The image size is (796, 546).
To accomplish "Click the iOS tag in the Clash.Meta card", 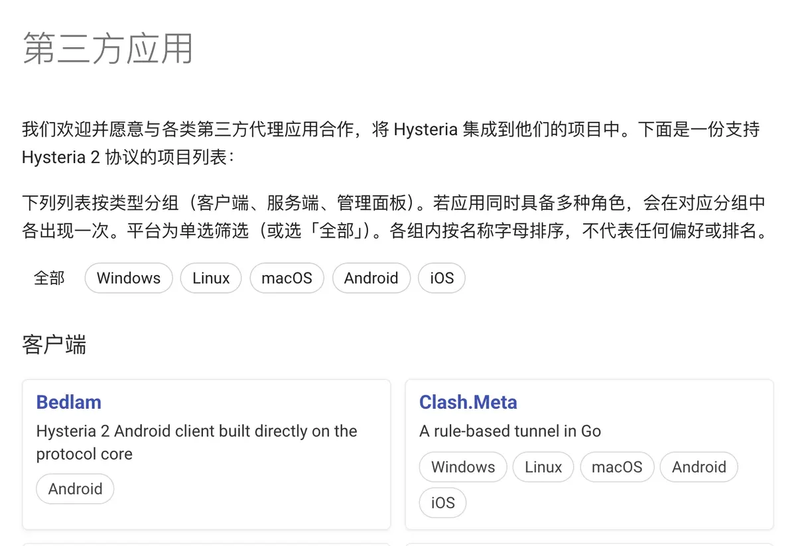I will 442,502.
